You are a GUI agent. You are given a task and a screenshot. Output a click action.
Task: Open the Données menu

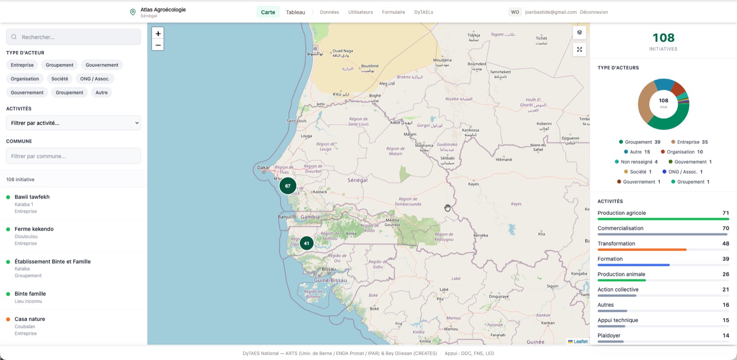329,12
